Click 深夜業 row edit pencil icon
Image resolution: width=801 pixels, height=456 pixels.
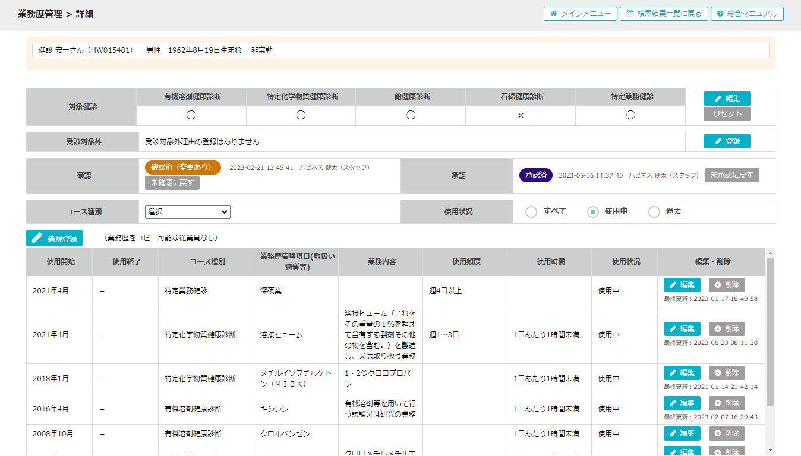pos(673,285)
